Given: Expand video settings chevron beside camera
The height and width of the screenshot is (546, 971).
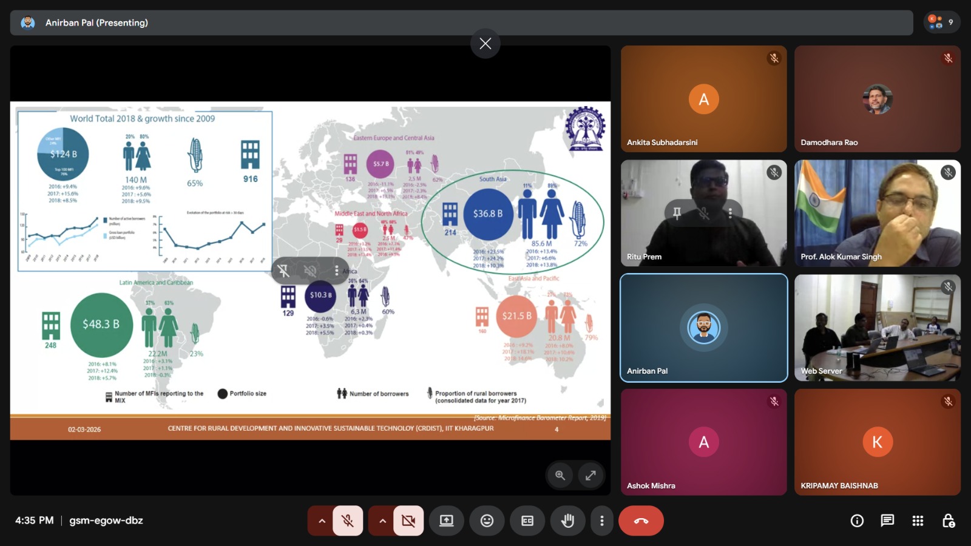Looking at the screenshot, I should 382,521.
